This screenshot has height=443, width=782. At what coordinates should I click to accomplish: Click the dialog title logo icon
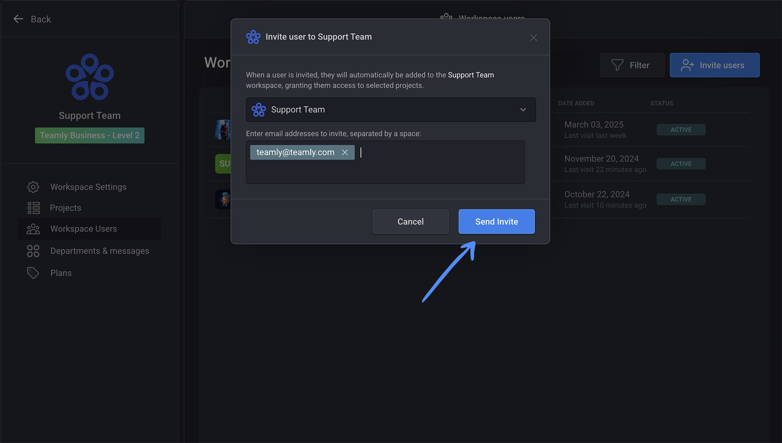[253, 37]
